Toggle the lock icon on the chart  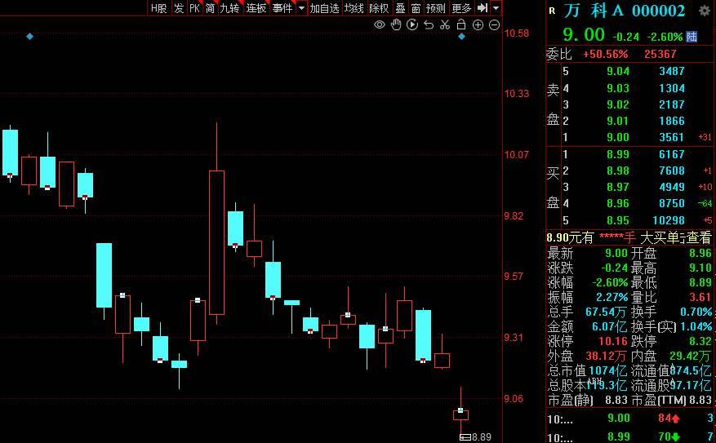(x=461, y=24)
